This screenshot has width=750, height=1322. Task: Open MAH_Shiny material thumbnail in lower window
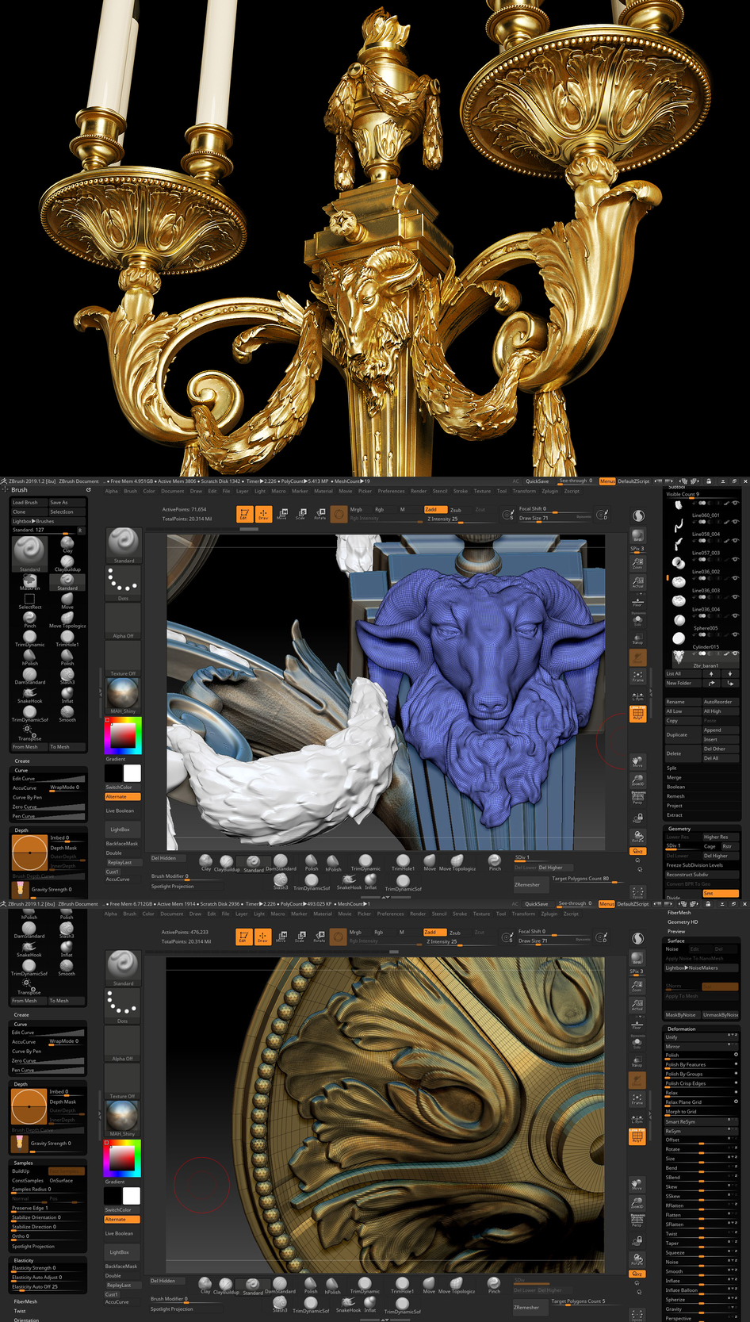click(x=123, y=1118)
